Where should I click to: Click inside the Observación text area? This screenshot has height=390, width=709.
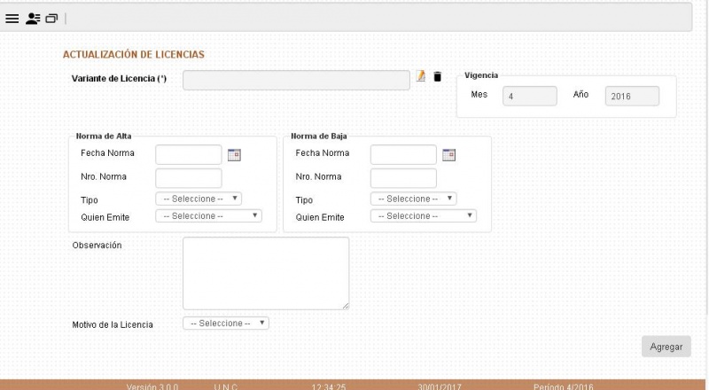[265, 273]
